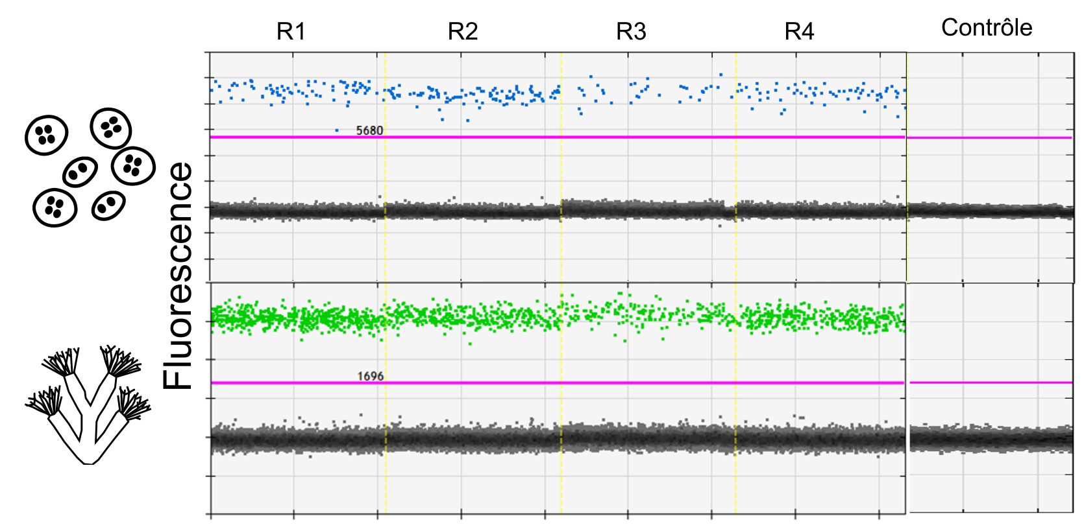Click the topmost round cell icon
The width and height of the screenshot is (1084, 527).
click(x=111, y=128)
